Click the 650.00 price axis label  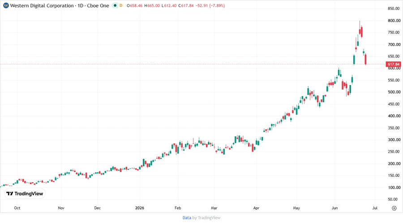pyautogui.click(x=394, y=56)
